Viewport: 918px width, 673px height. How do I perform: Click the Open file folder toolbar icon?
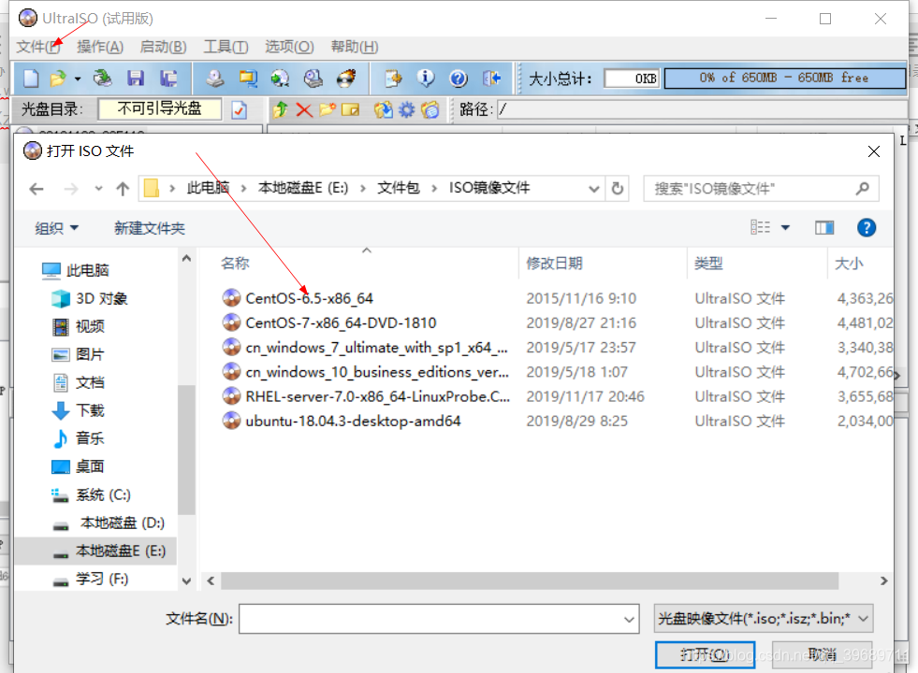(x=59, y=79)
